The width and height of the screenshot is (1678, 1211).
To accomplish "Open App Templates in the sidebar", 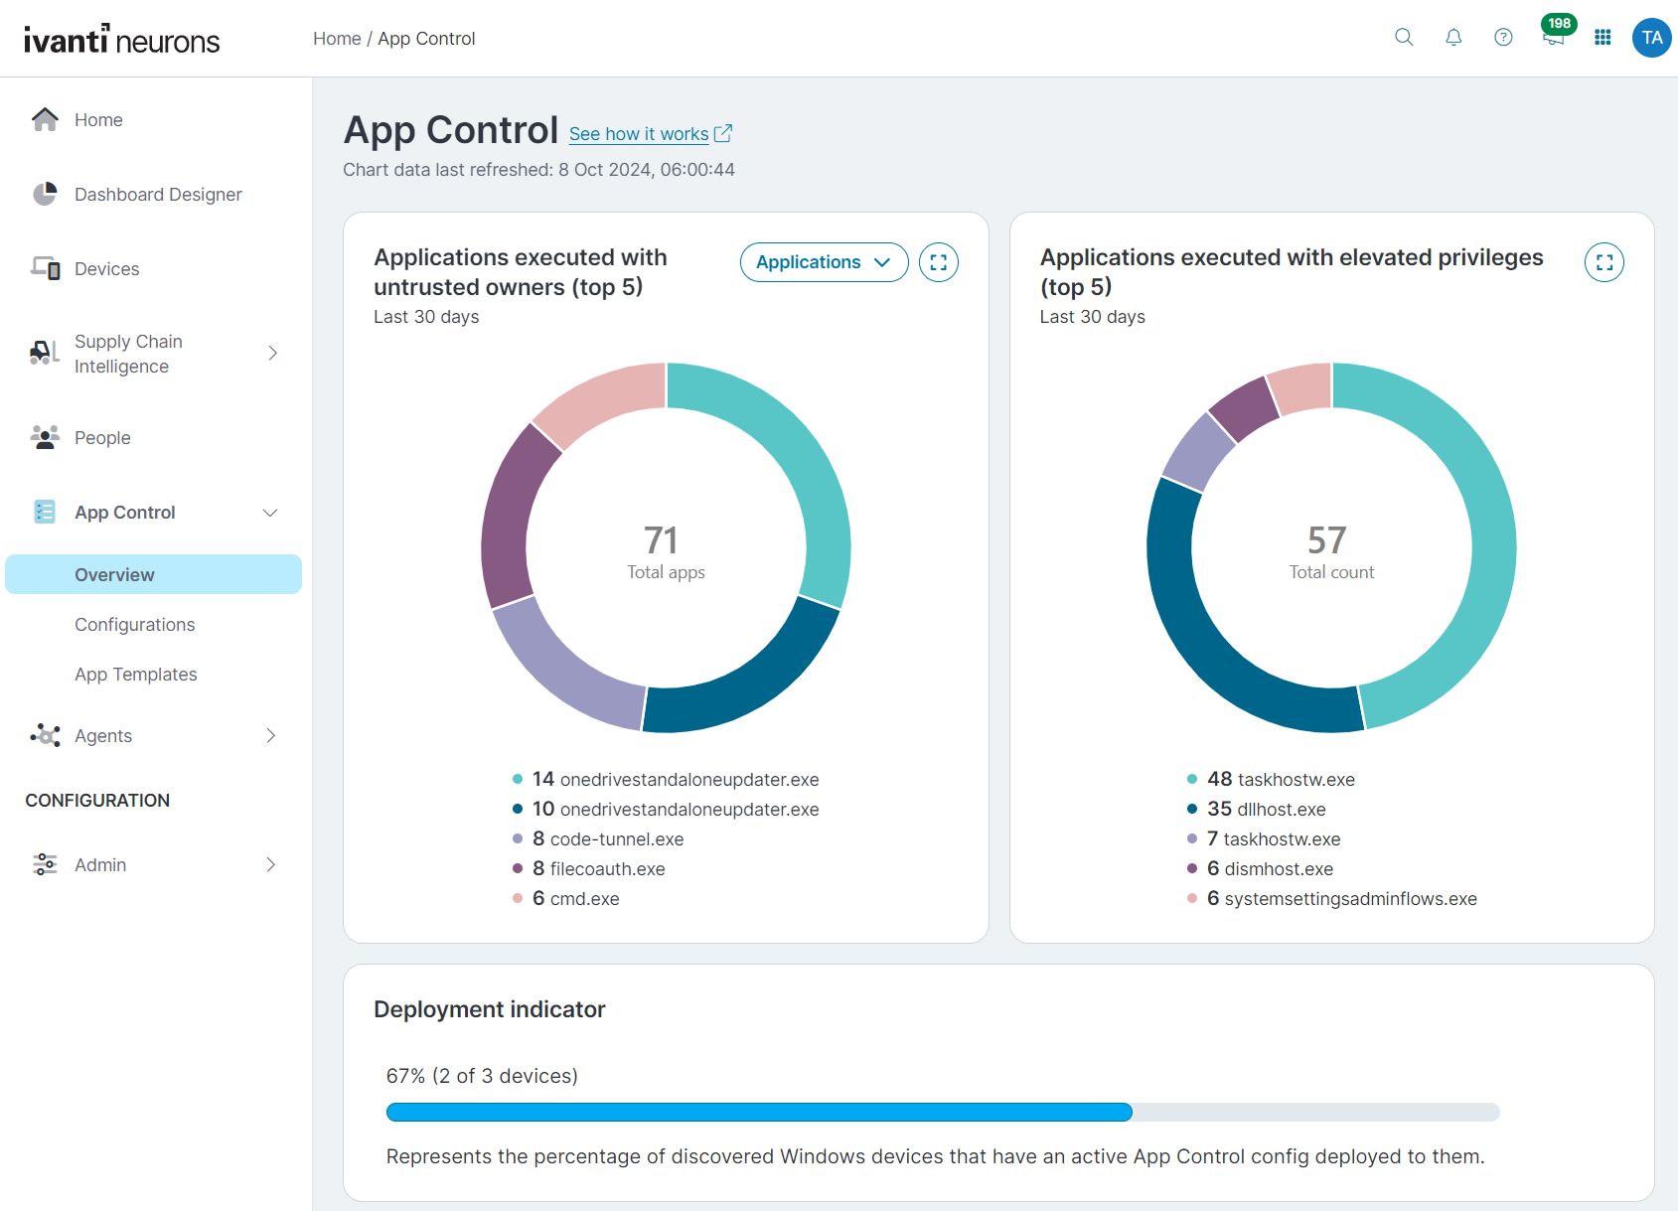I will coord(136,675).
